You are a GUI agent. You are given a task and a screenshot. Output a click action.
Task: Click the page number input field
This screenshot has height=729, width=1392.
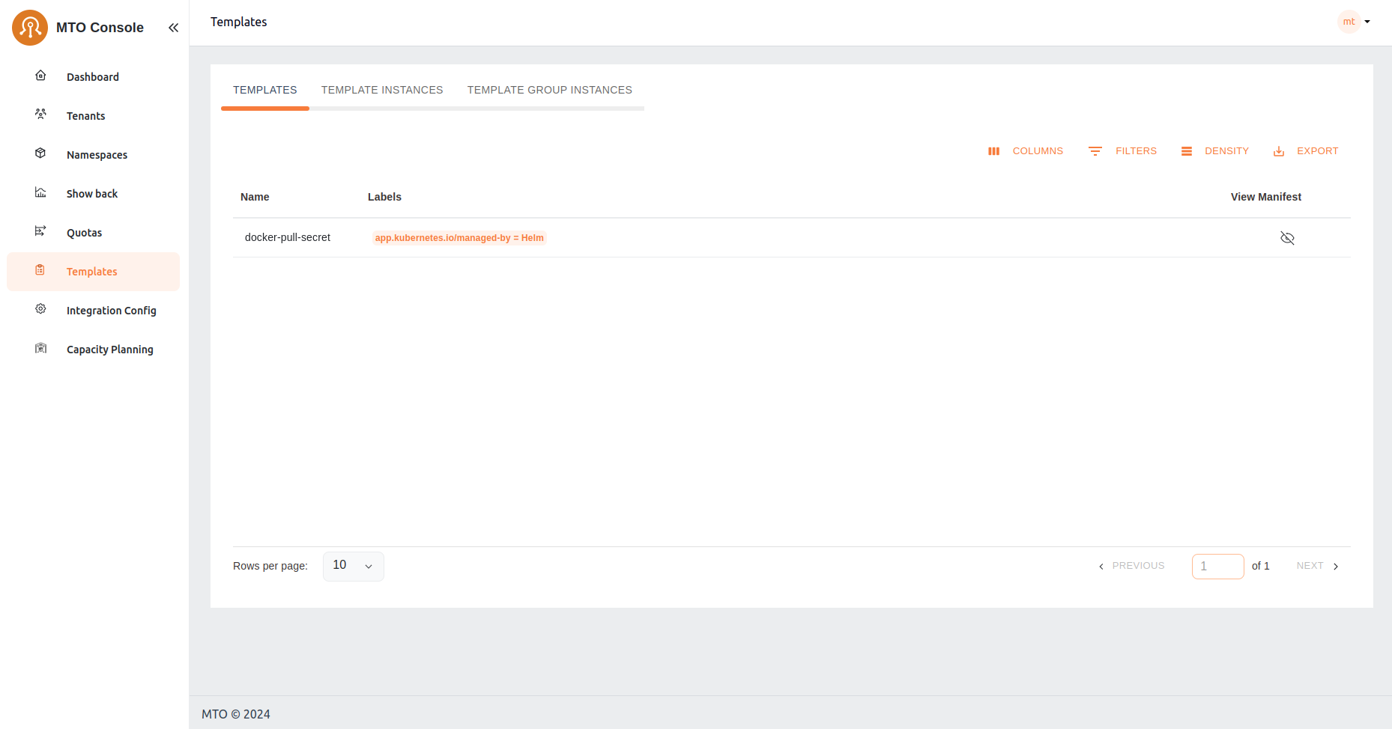tap(1217, 567)
